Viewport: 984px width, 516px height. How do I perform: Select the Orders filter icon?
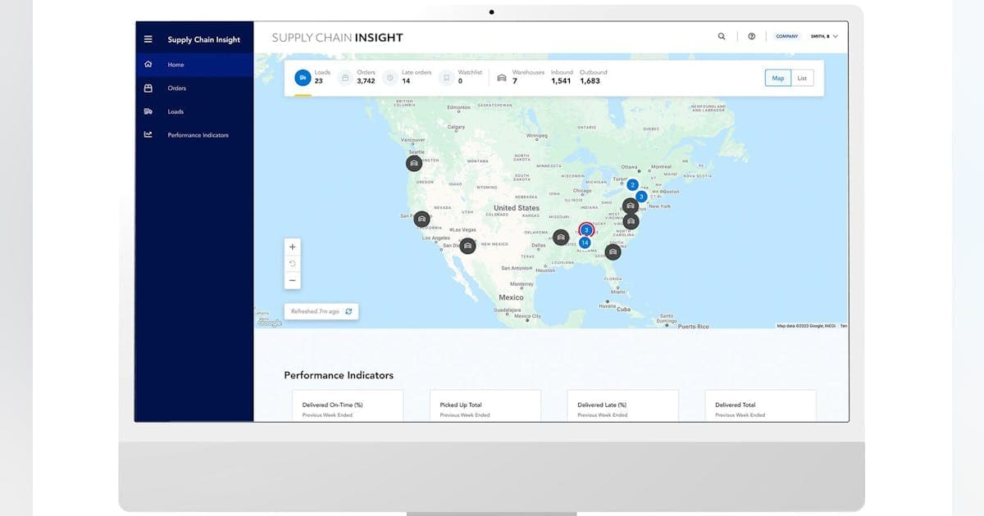(345, 77)
